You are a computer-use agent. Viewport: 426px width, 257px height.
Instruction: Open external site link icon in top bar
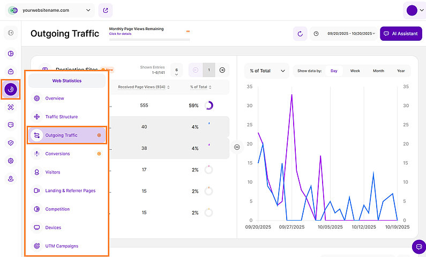click(106, 10)
